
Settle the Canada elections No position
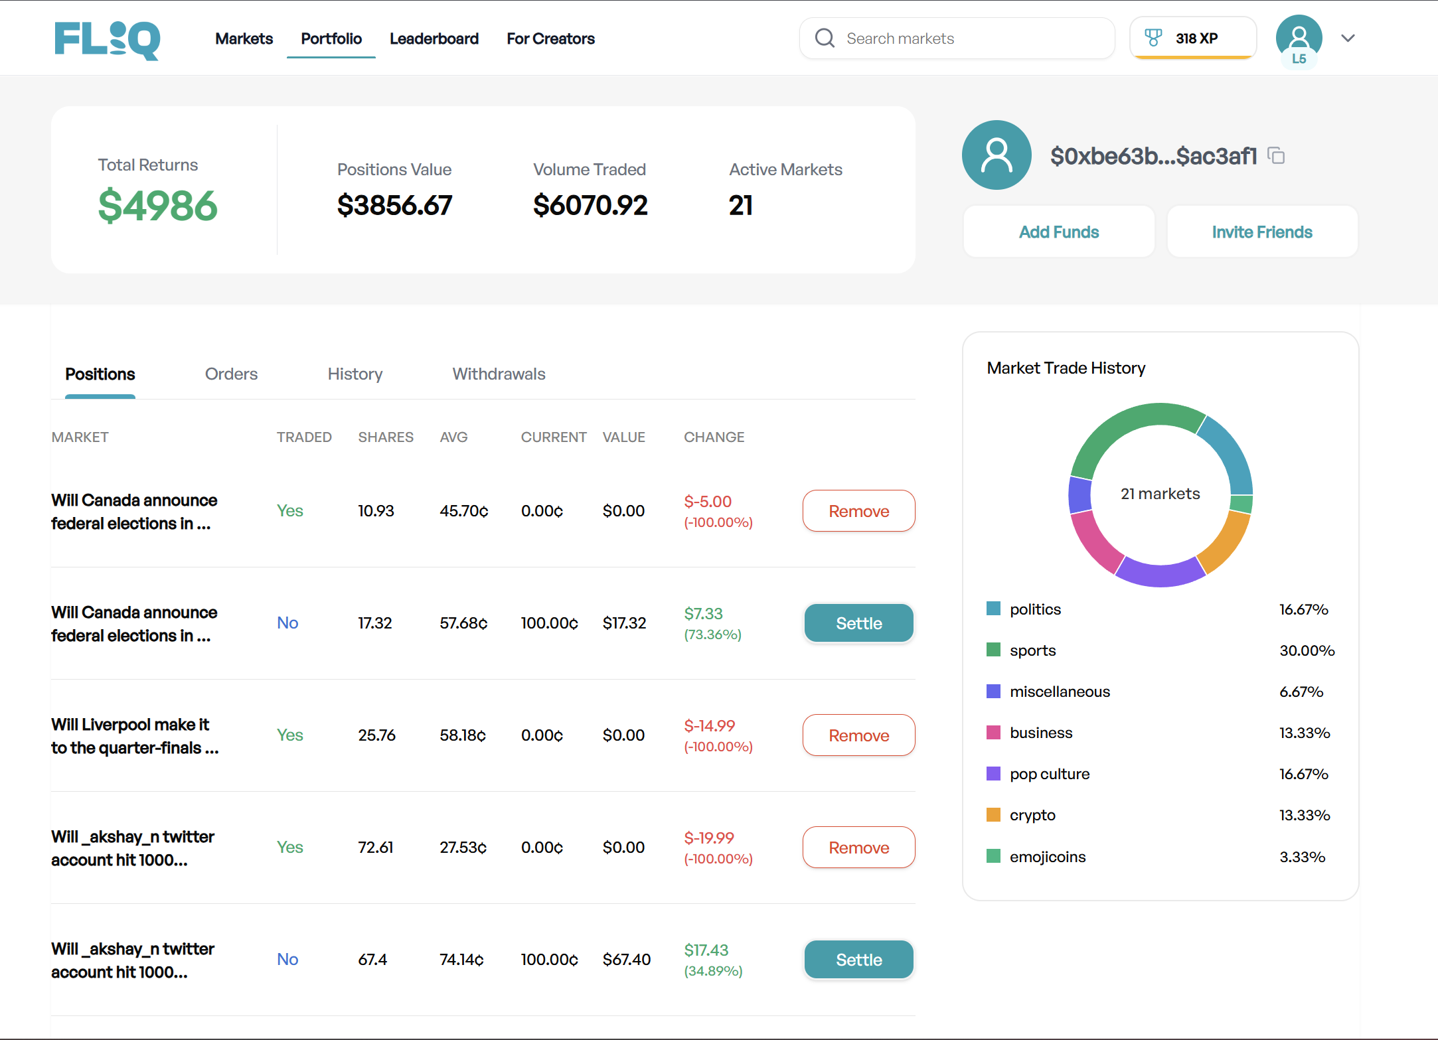pyautogui.click(x=858, y=623)
